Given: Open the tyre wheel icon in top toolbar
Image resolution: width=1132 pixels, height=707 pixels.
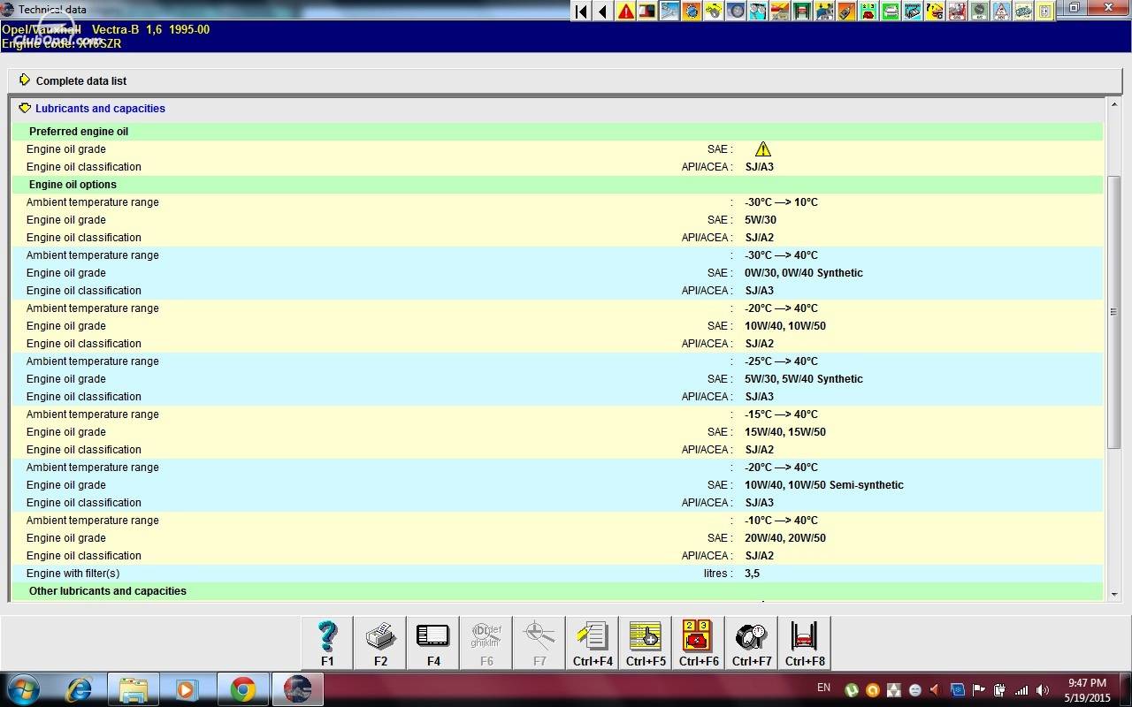Looking at the screenshot, I should 736,11.
